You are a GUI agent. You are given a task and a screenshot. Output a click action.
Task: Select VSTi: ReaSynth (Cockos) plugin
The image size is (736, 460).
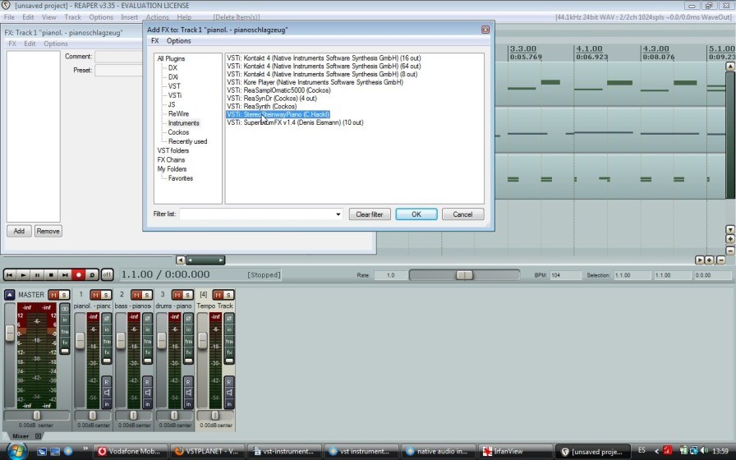pyautogui.click(x=261, y=107)
